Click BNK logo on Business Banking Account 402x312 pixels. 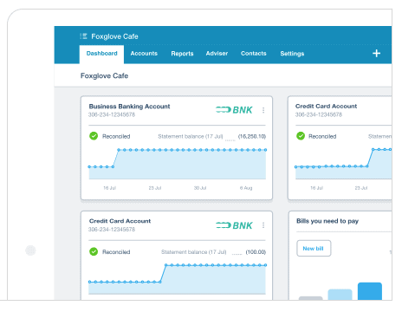tap(234, 110)
